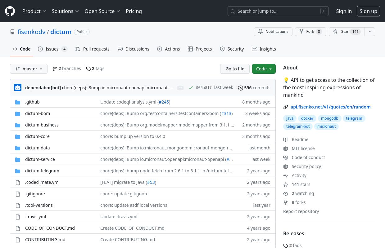Screen dimensions: 385x248
Task: Open the .tool-versions file
Action: pos(39,205)
